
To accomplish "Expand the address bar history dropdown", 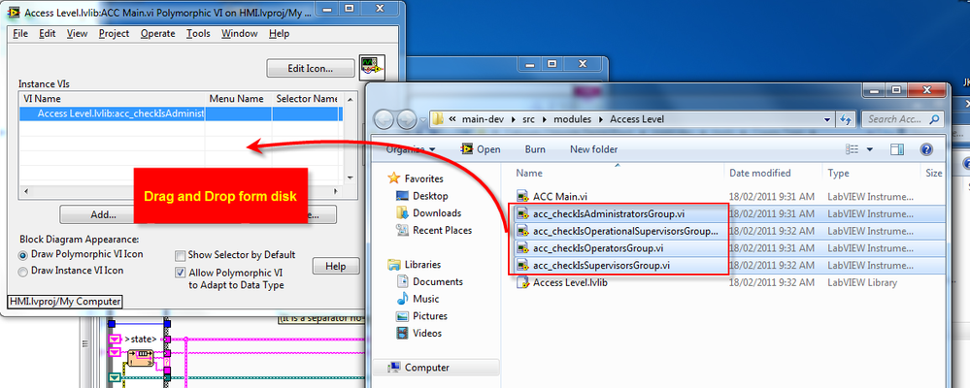I will coord(827,118).
